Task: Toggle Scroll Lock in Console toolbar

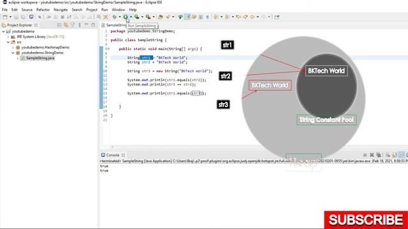Action: [x=395, y=155]
